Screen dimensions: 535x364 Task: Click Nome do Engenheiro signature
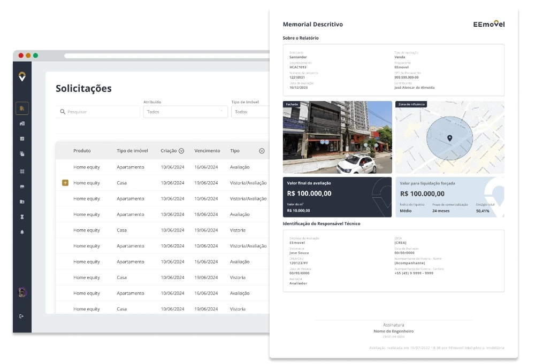(x=393, y=331)
